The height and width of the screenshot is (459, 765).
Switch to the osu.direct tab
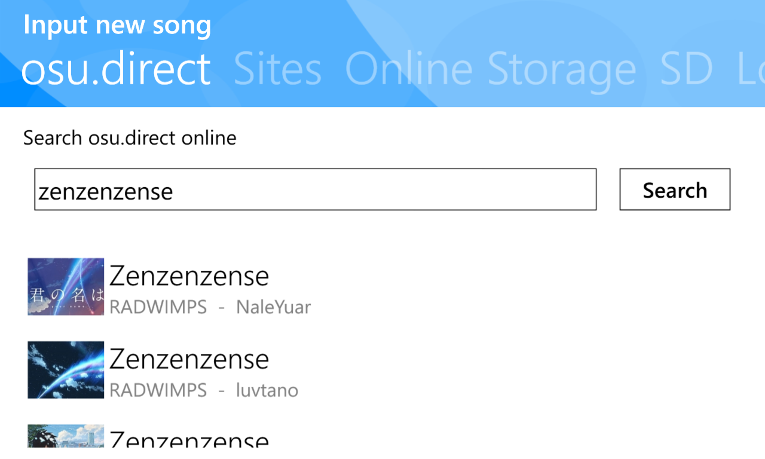(116, 68)
